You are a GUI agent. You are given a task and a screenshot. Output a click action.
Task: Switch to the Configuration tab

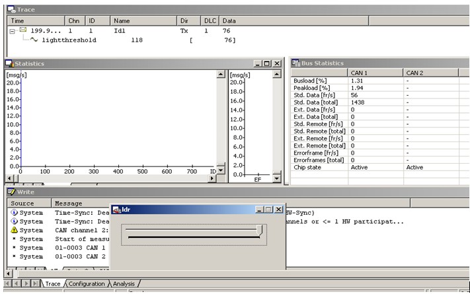tap(86, 284)
